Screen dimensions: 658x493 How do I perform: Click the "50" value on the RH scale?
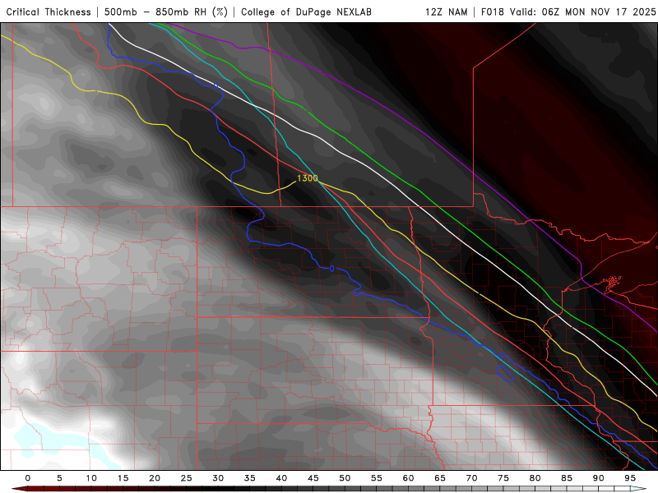tap(345, 478)
